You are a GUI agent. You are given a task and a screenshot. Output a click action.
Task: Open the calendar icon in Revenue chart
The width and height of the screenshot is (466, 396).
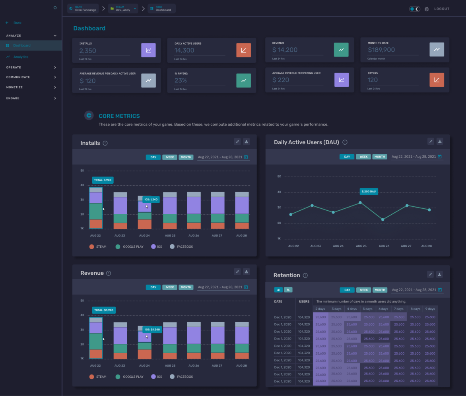(x=246, y=287)
